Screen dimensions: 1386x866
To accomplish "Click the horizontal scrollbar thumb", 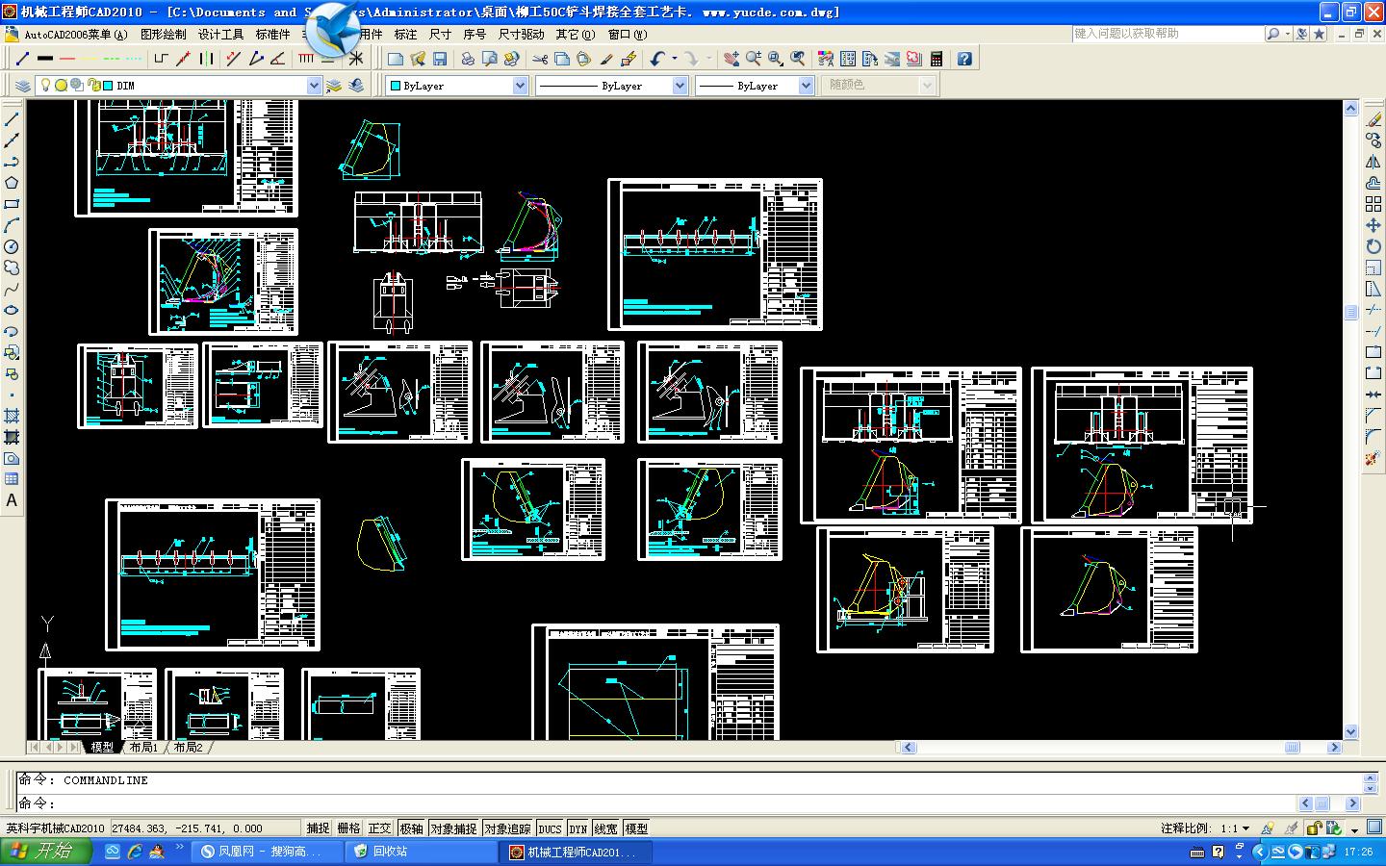I will tap(1292, 747).
